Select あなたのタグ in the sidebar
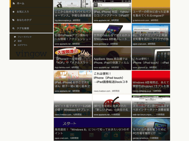189x141 pixels. 31,20
